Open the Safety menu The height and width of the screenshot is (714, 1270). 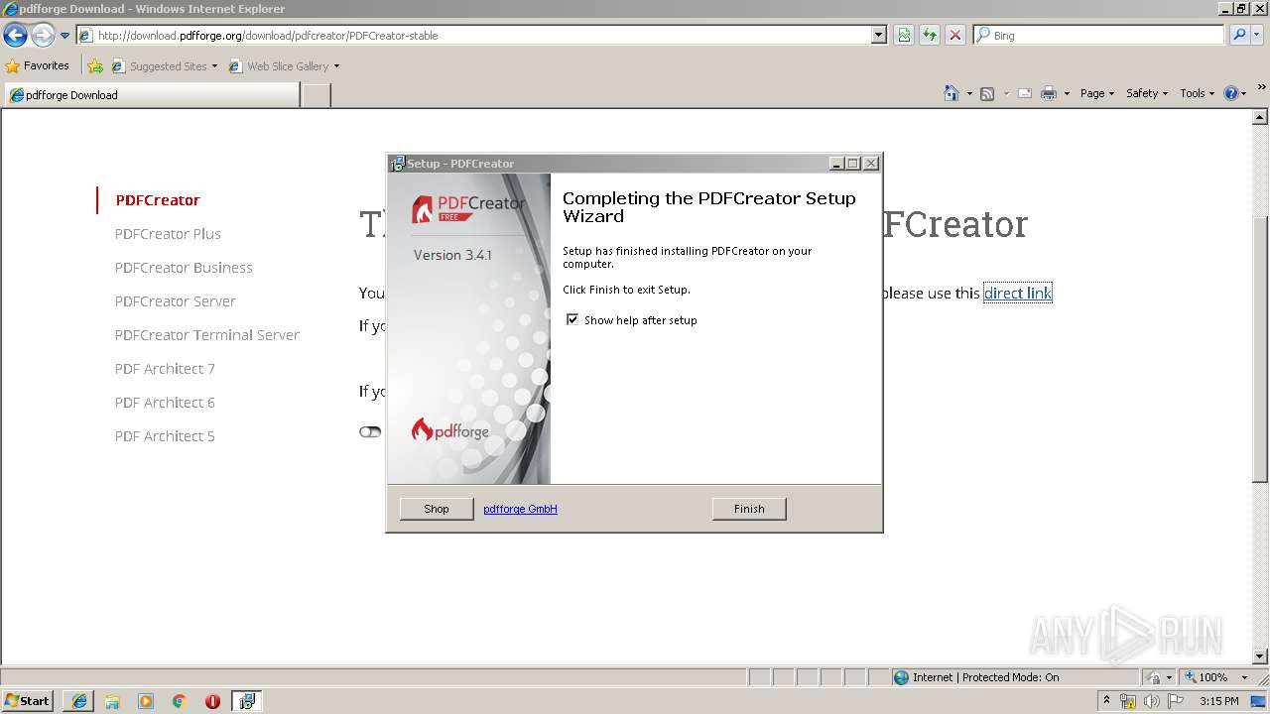pyautogui.click(x=1147, y=93)
